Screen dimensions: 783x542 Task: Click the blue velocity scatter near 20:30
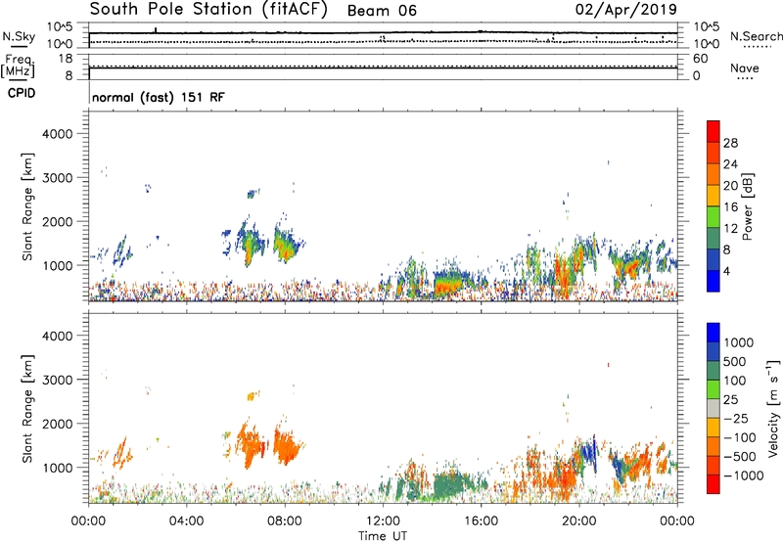pyautogui.click(x=590, y=453)
